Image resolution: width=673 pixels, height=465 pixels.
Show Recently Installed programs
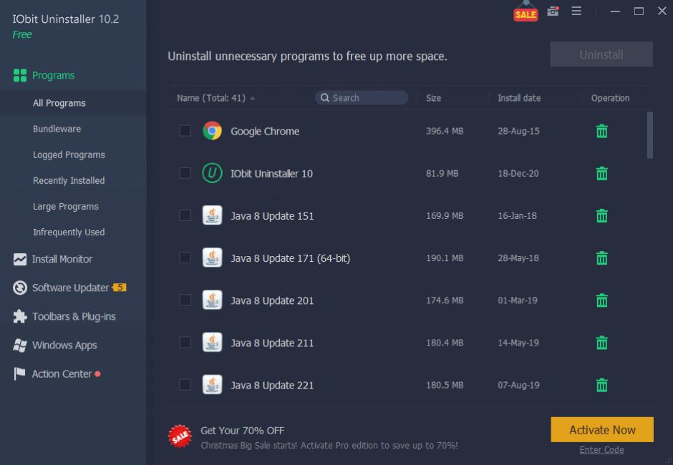coord(69,180)
